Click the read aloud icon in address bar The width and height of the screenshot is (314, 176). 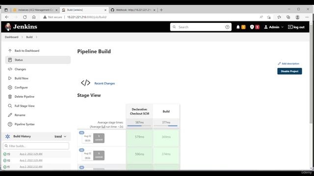tap(261, 17)
